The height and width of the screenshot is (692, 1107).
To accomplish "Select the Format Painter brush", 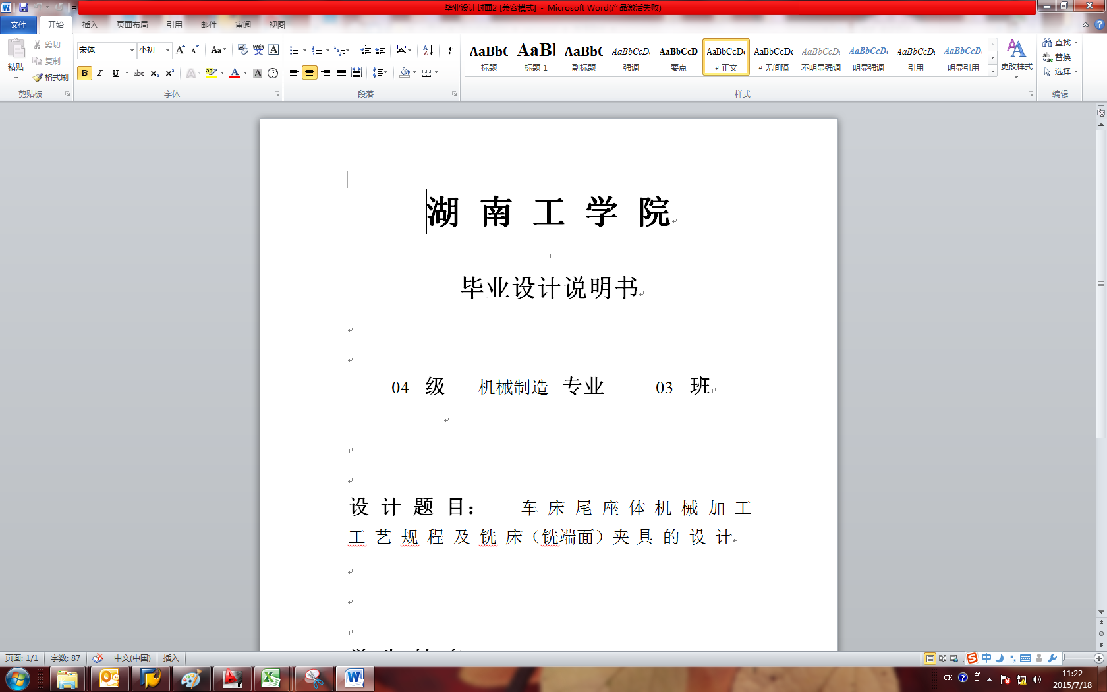I will tap(38, 78).
